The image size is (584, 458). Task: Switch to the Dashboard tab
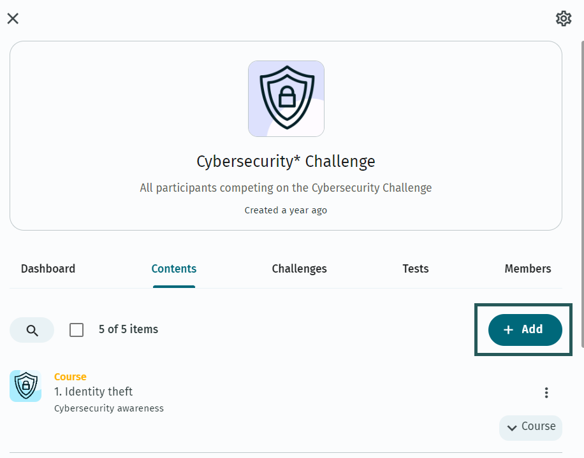point(48,269)
